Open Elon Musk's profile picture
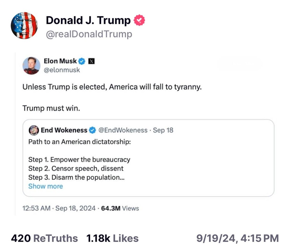 [31, 66]
